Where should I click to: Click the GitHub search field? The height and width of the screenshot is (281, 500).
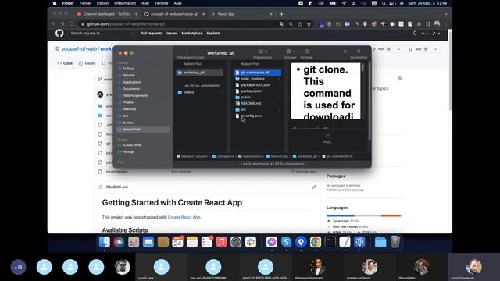(x=101, y=33)
